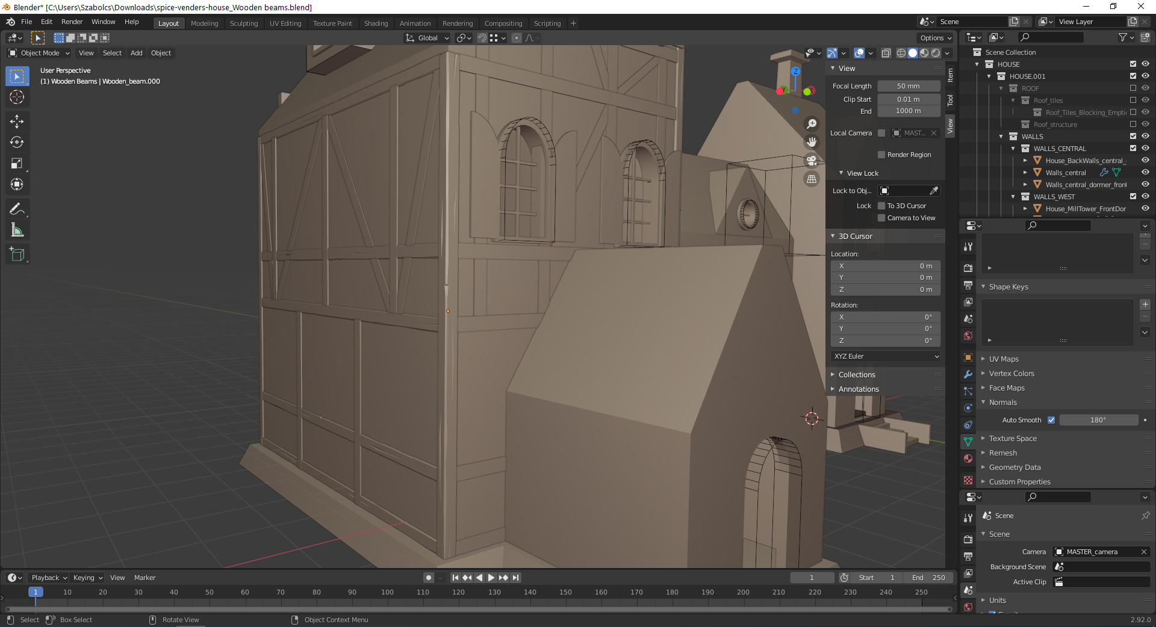1156x627 pixels.
Task: Switch to the Sculpting workspace tab
Action: point(243,23)
